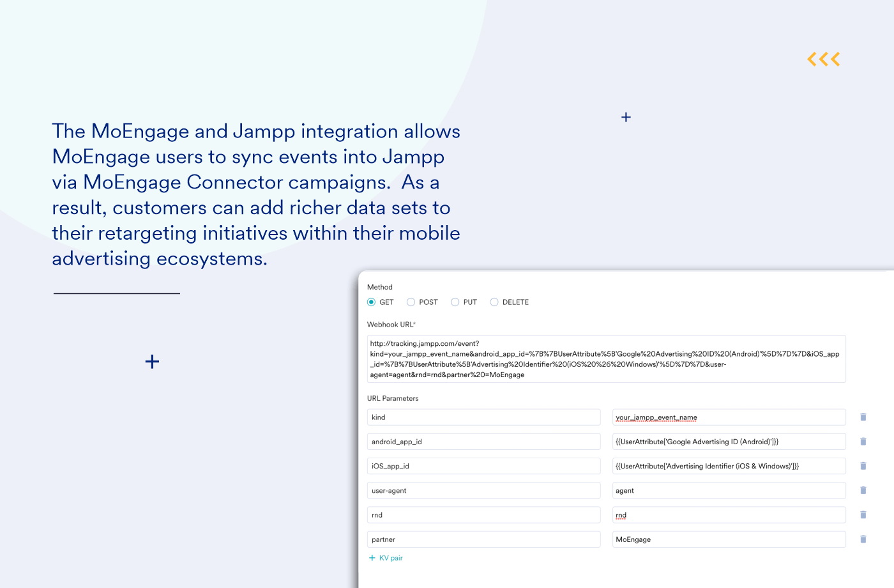This screenshot has width=894, height=588.
Task: Edit the rnd key field
Action: point(484,514)
